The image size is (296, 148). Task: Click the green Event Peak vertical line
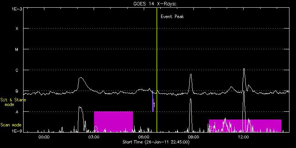coord(157,70)
